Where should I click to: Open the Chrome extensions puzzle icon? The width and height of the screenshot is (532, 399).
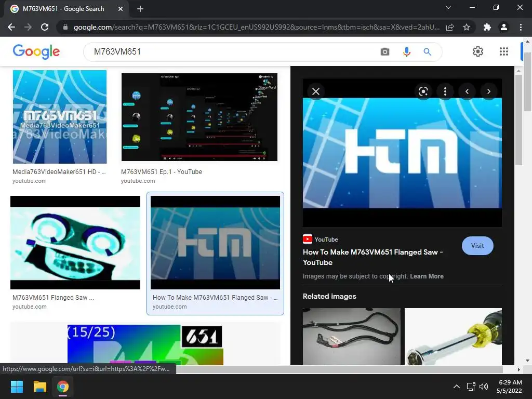tap(487, 27)
